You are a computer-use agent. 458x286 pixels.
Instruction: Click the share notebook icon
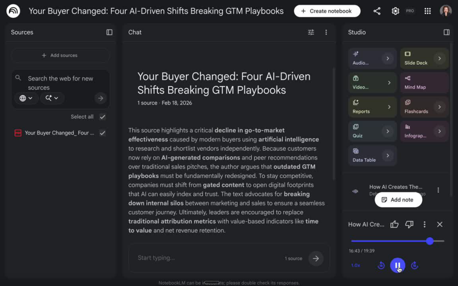tap(377, 11)
